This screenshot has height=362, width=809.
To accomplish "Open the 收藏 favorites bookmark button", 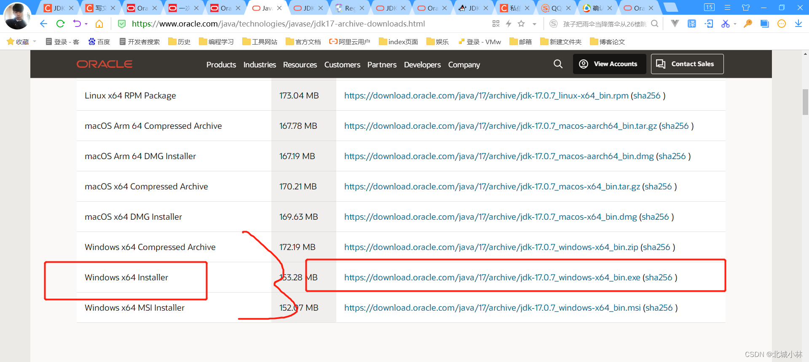I will click(18, 41).
